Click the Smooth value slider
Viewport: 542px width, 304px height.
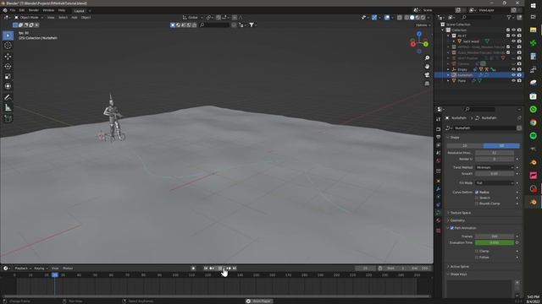pos(495,174)
